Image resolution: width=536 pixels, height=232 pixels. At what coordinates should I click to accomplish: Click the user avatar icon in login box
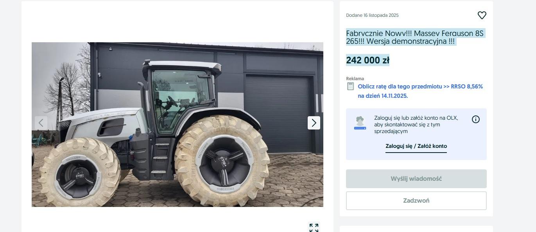tap(360, 122)
